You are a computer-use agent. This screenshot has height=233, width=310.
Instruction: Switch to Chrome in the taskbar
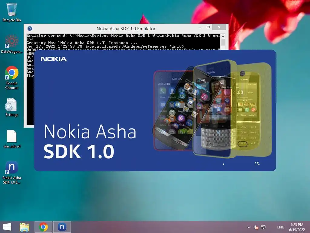click(43, 227)
